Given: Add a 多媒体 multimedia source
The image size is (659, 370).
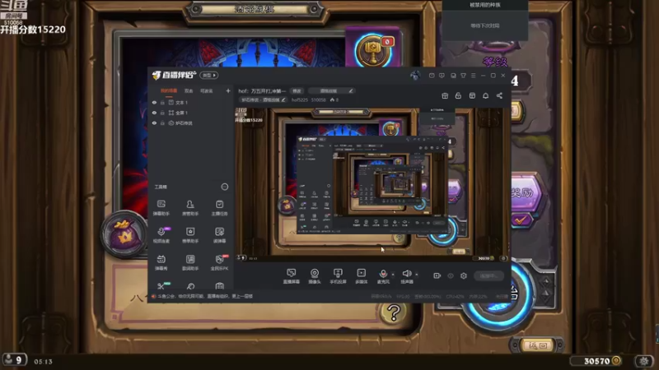Looking at the screenshot, I should (361, 276).
